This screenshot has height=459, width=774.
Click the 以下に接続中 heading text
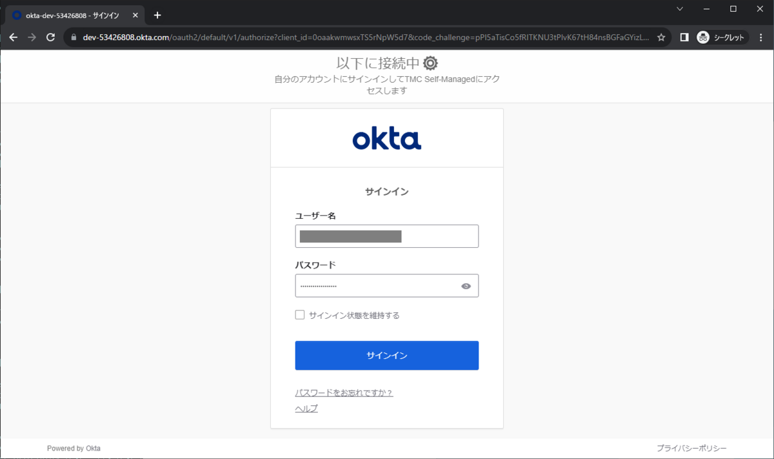pyautogui.click(x=379, y=63)
